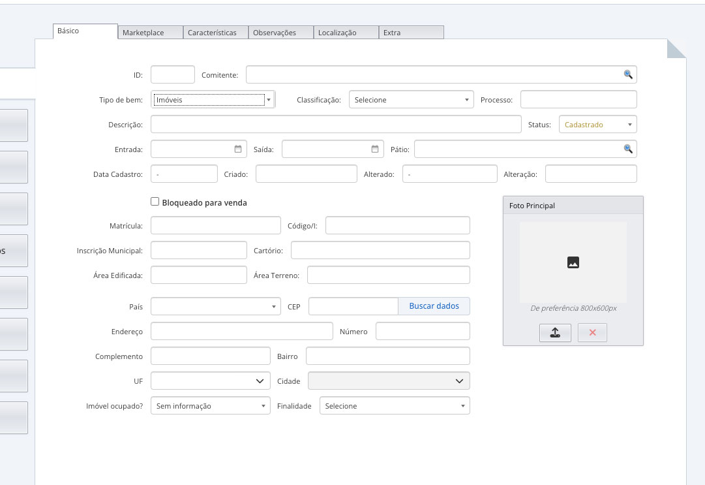Open the Status dropdown showing Cadastrado

[597, 124]
